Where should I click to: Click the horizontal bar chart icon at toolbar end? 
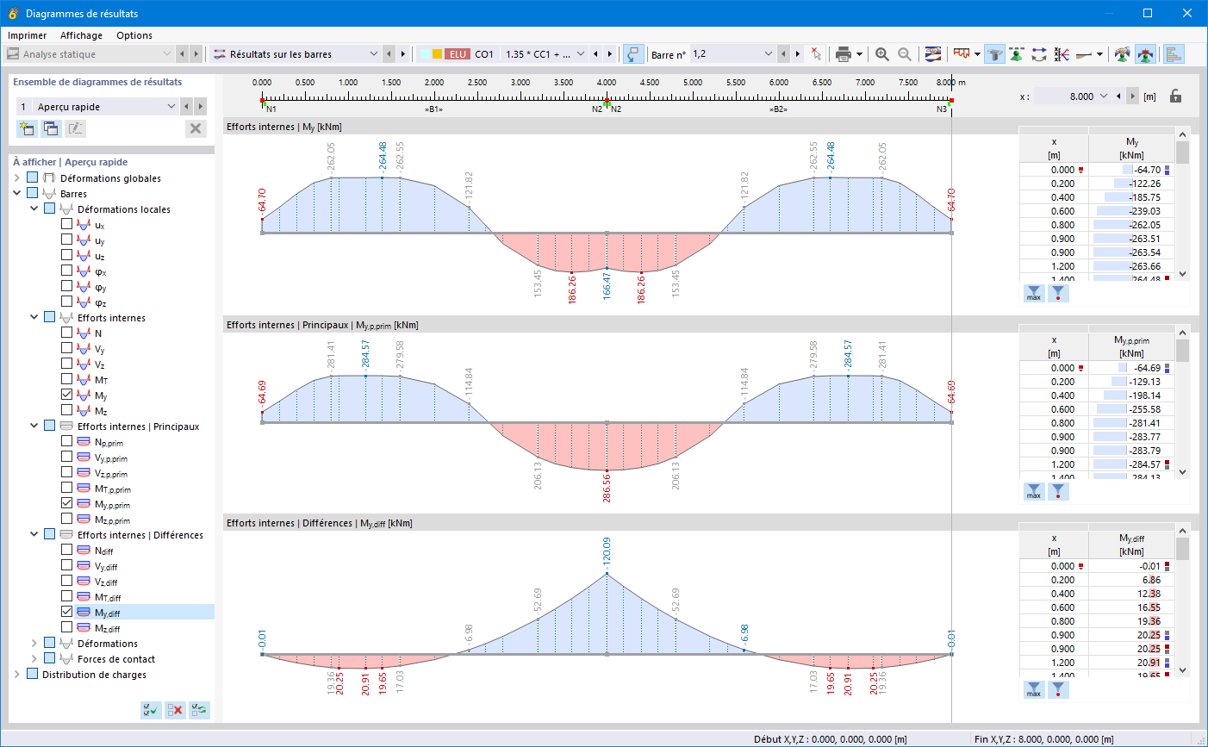pyautogui.click(x=1174, y=54)
